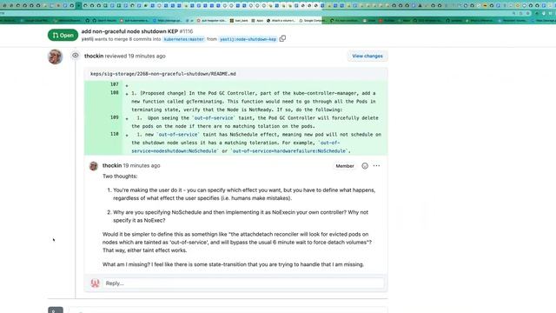Click the PR title 'add non-graceful node shutdown KEP'
This screenshot has height=313, width=556.
click(x=129, y=31)
